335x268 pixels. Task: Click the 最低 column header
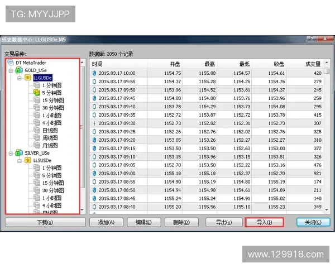234,64
